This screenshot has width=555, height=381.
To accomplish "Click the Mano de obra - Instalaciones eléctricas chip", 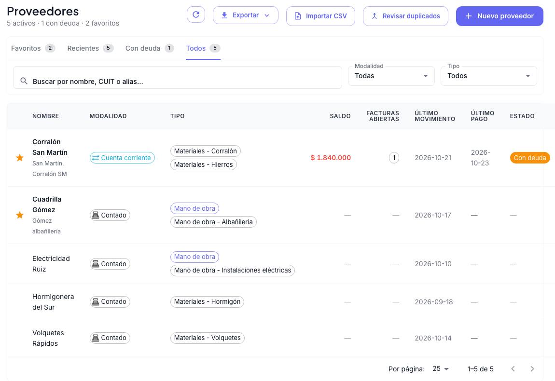I will pos(233,270).
